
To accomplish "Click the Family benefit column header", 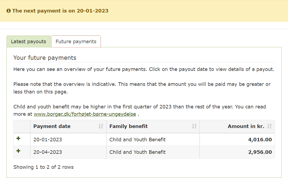I will pyautogui.click(x=153, y=126).
